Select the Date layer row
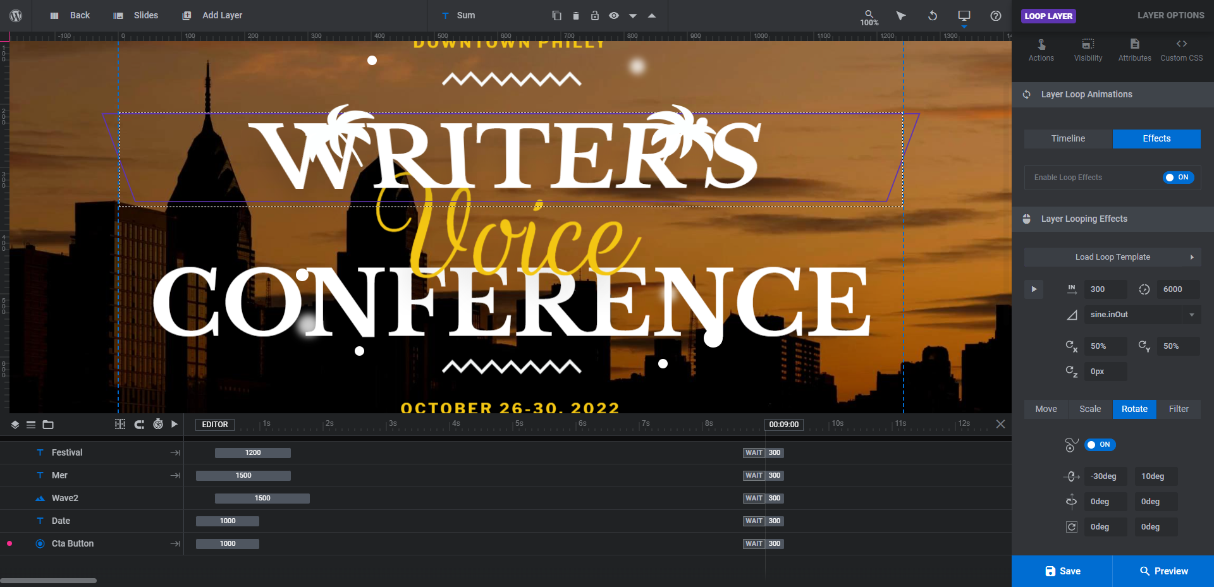Image resolution: width=1214 pixels, height=587 pixels. pos(92,521)
